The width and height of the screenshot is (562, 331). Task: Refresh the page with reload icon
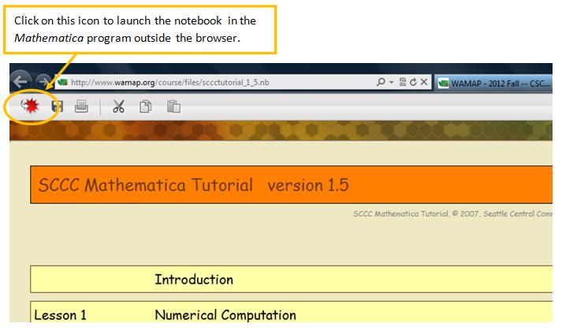[x=413, y=82]
